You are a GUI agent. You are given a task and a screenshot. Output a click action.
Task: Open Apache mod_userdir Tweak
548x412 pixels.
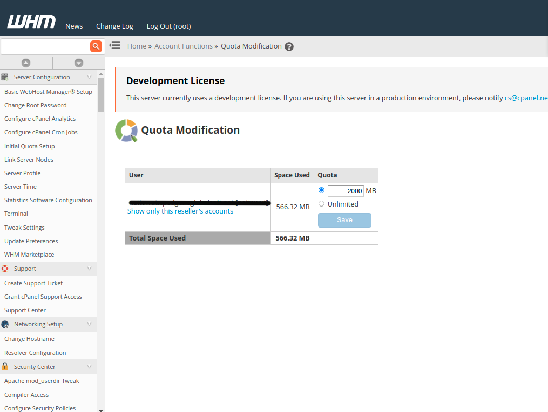tap(42, 381)
